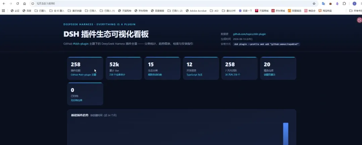Open the 京东商城 JD bookmark
Image resolution: width=362 pixels, height=145 pixels.
pyautogui.click(x=278, y=11)
